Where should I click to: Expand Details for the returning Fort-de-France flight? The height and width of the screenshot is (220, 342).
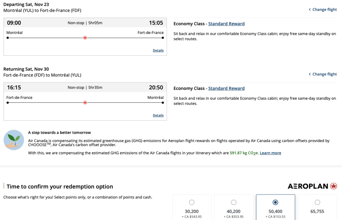click(x=158, y=115)
